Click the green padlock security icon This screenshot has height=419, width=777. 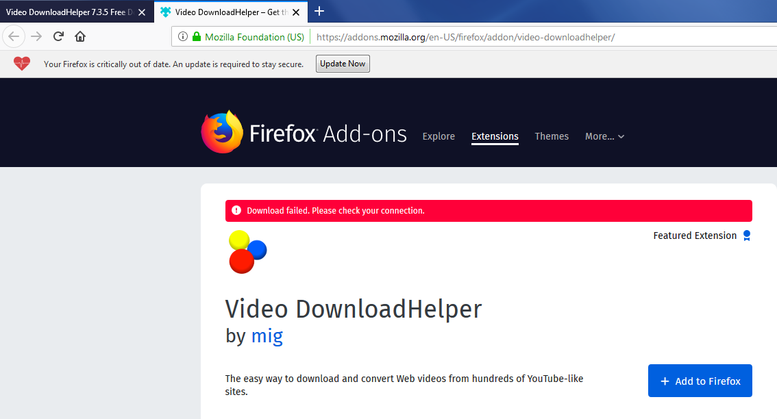197,37
